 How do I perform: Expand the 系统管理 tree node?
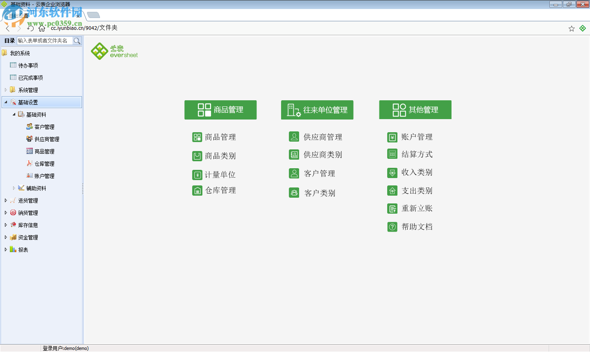[x=6, y=90]
